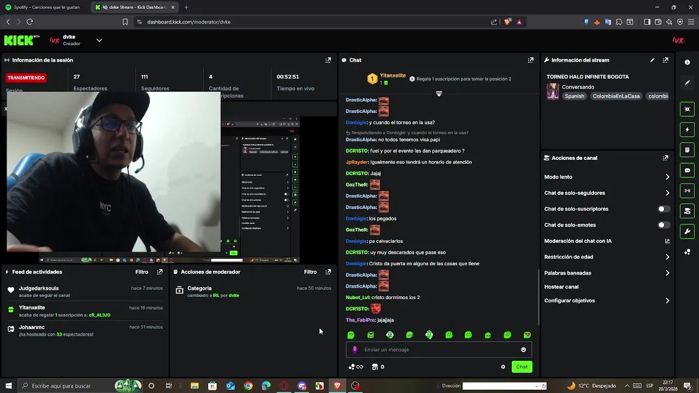The height and width of the screenshot is (393, 699).
Task: Open the emoji picker in message box
Action: pyautogui.click(x=523, y=350)
